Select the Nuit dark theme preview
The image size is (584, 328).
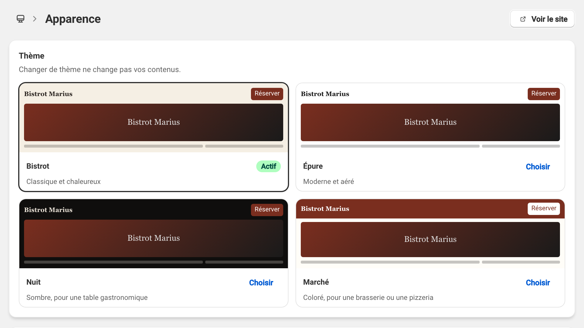(x=154, y=234)
